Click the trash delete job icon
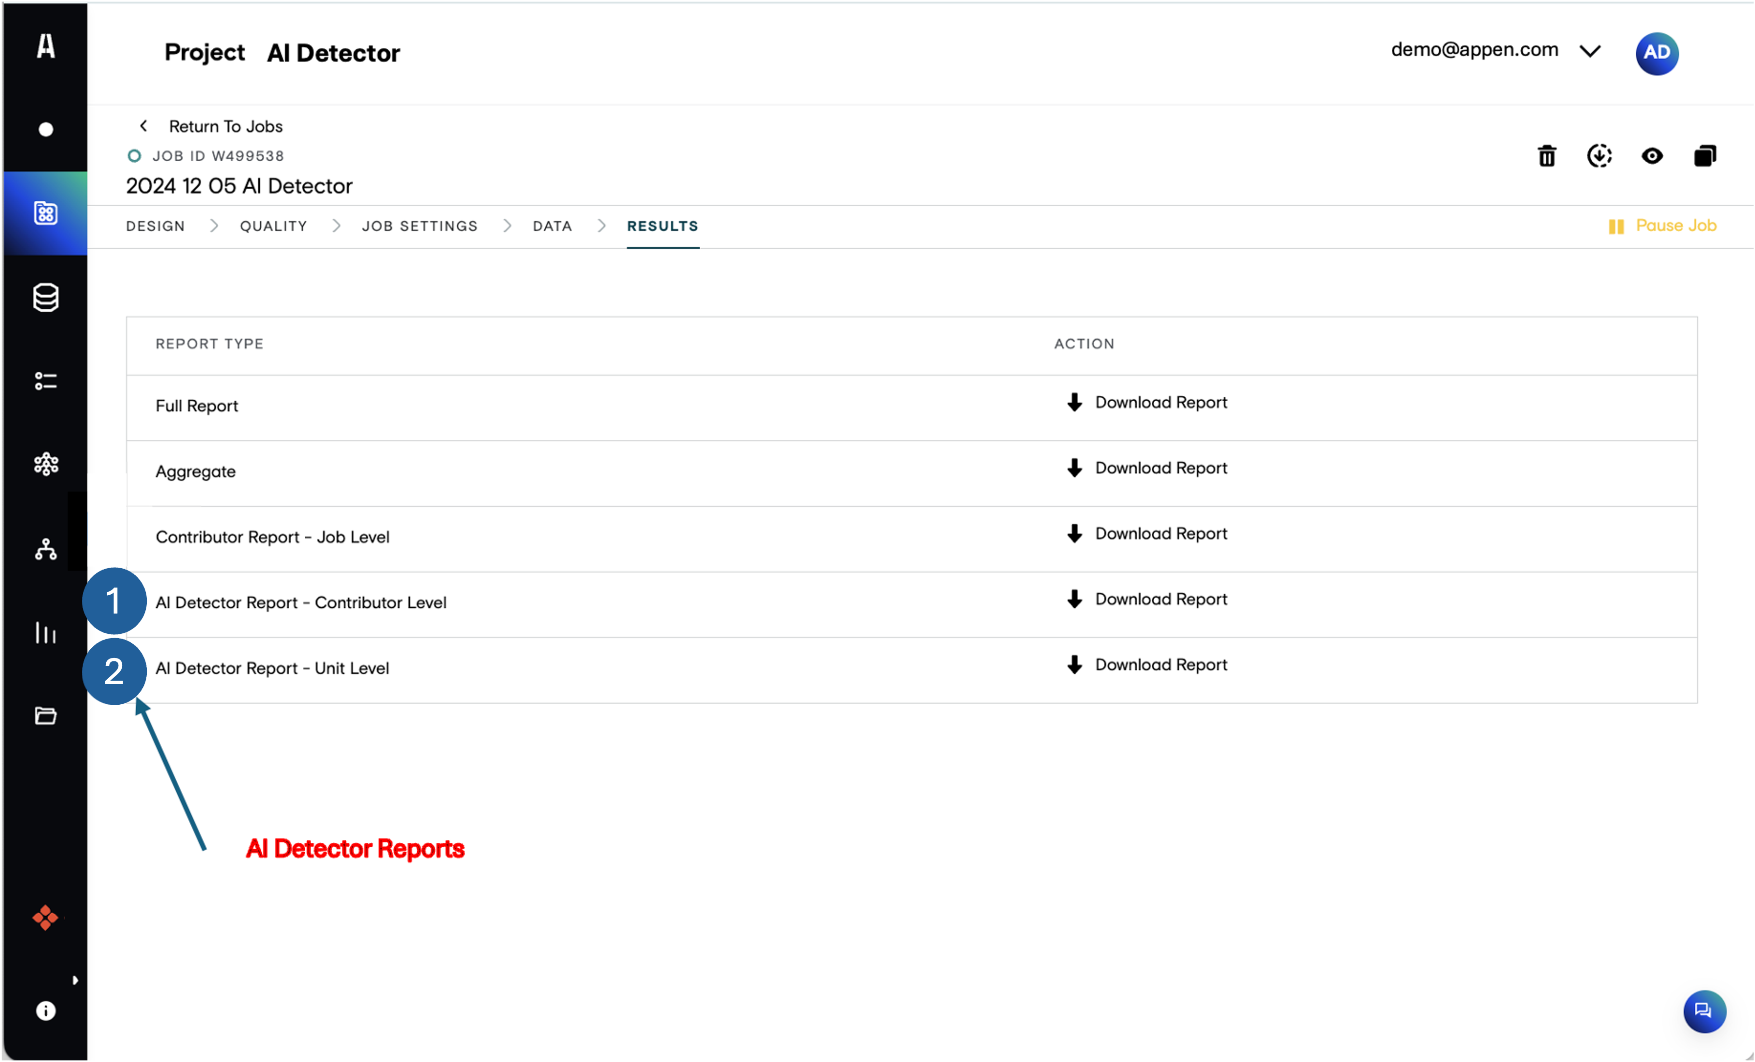 tap(1546, 156)
